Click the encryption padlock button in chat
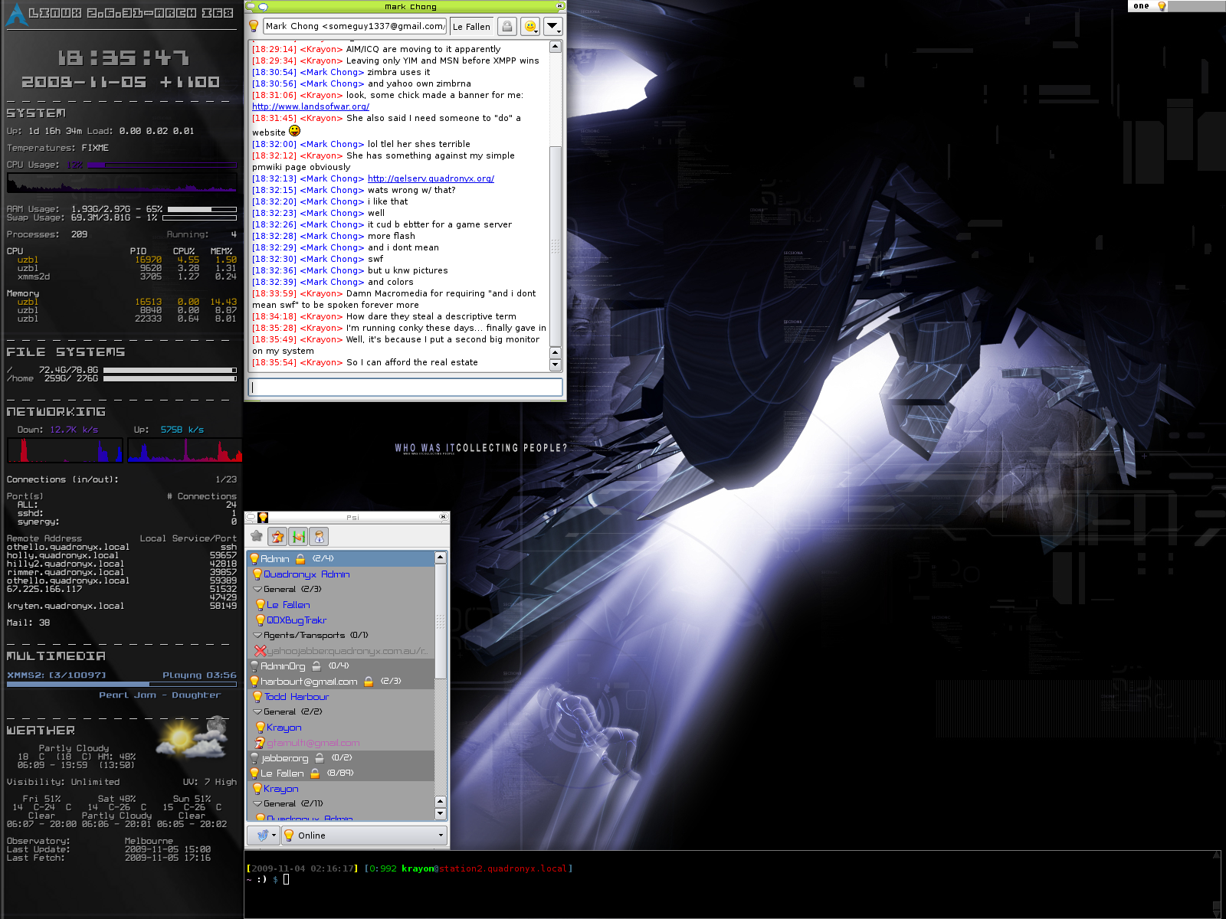 [x=506, y=27]
